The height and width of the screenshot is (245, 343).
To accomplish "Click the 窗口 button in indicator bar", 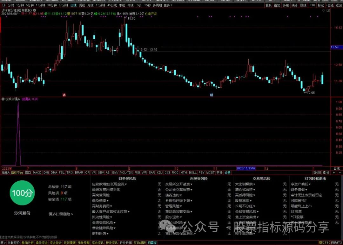I will tap(28, 173).
